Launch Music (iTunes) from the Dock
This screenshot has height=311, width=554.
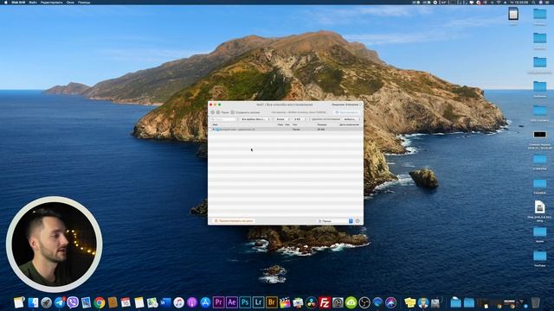(x=179, y=302)
